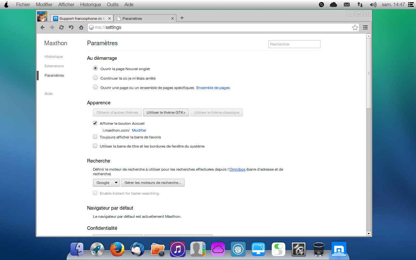
Task: Click Utiliser le thème classique button
Action: point(216,112)
